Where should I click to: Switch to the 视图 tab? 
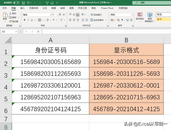71,8
